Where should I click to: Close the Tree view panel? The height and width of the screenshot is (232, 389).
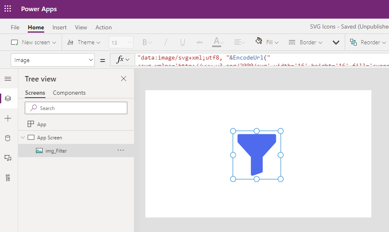pos(124,79)
